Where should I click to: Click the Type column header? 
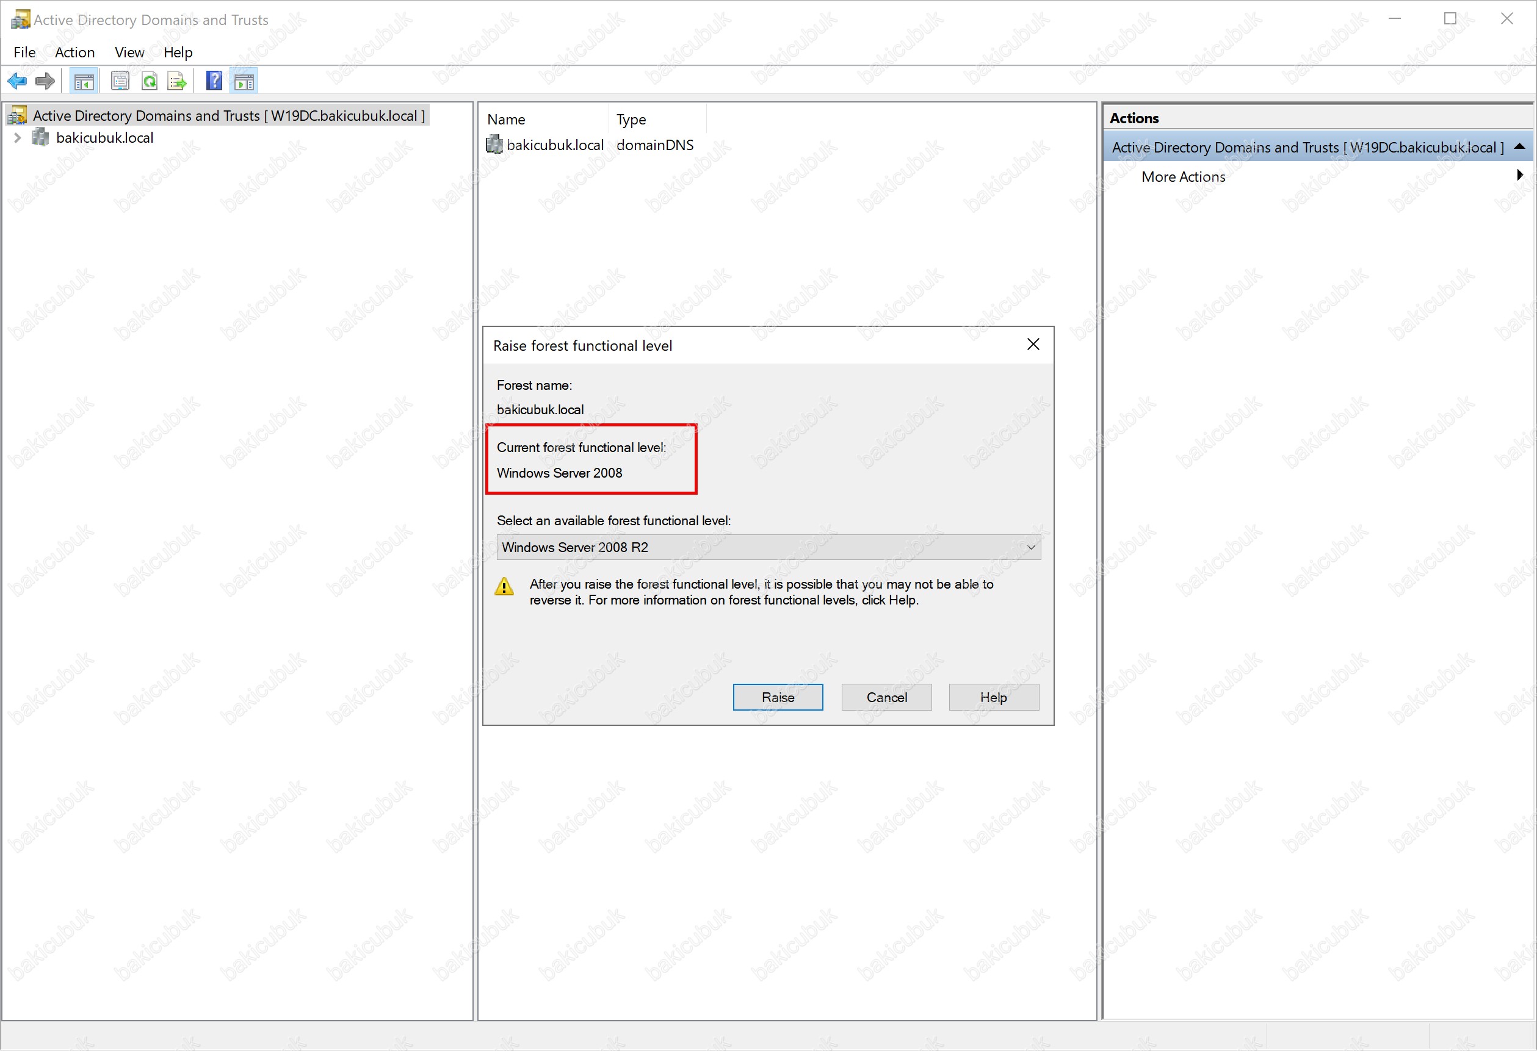(657, 119)
